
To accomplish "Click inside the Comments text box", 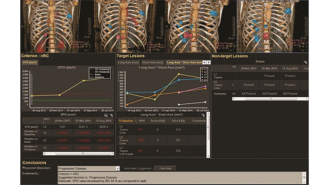I will (x=180, y=178).
